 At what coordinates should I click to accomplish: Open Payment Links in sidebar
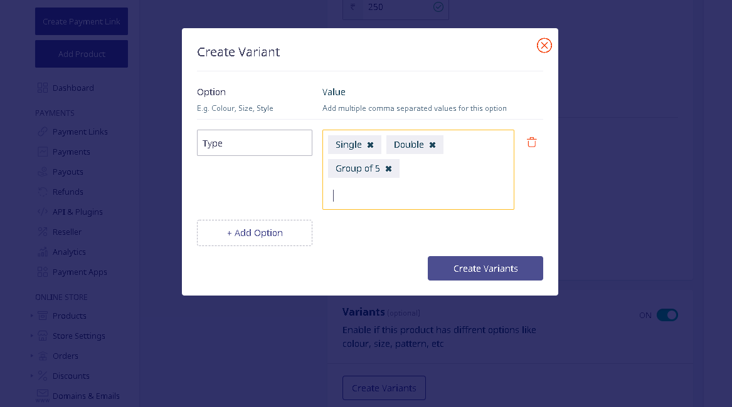80,132
